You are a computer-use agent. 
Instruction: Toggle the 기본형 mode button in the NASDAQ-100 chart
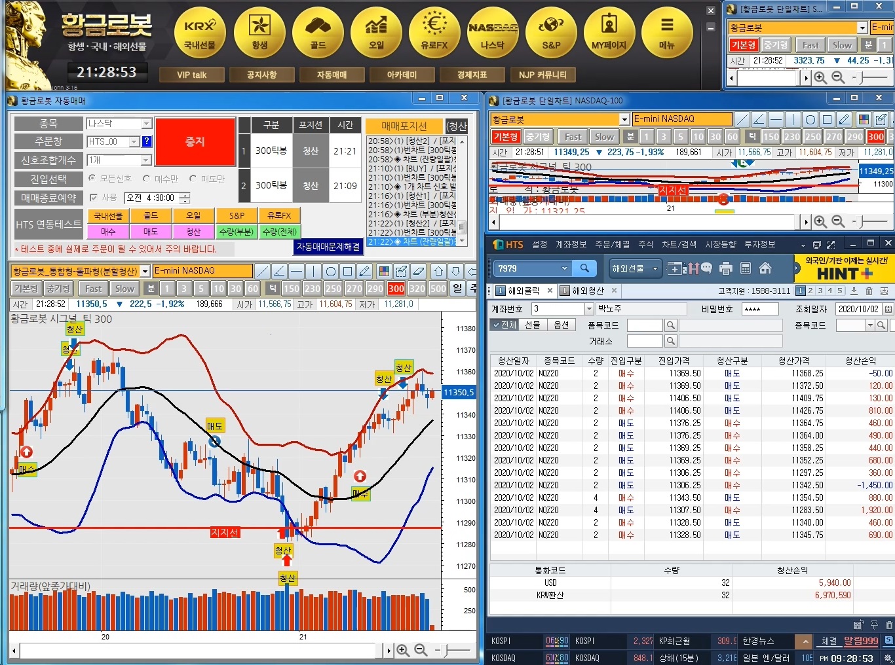pos(506,137)
